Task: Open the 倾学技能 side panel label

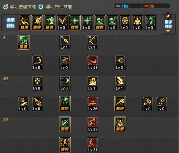Action: pyautogui.click(x=168, y=24)
